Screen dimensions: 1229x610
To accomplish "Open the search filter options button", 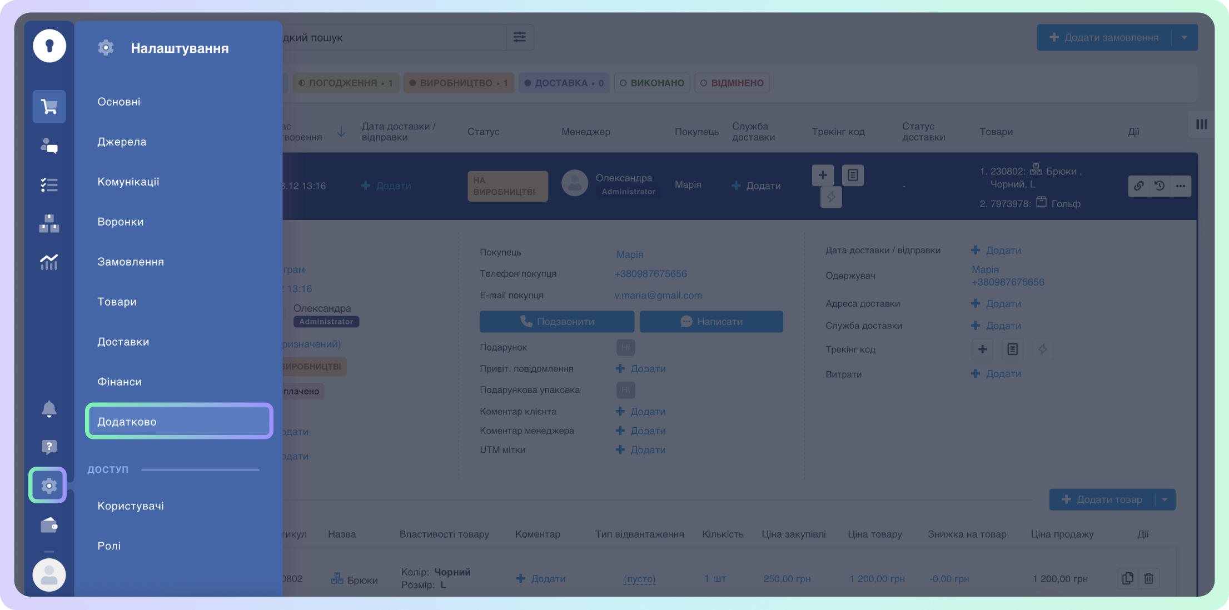I will pyautogui.click(x=520, y=37).
